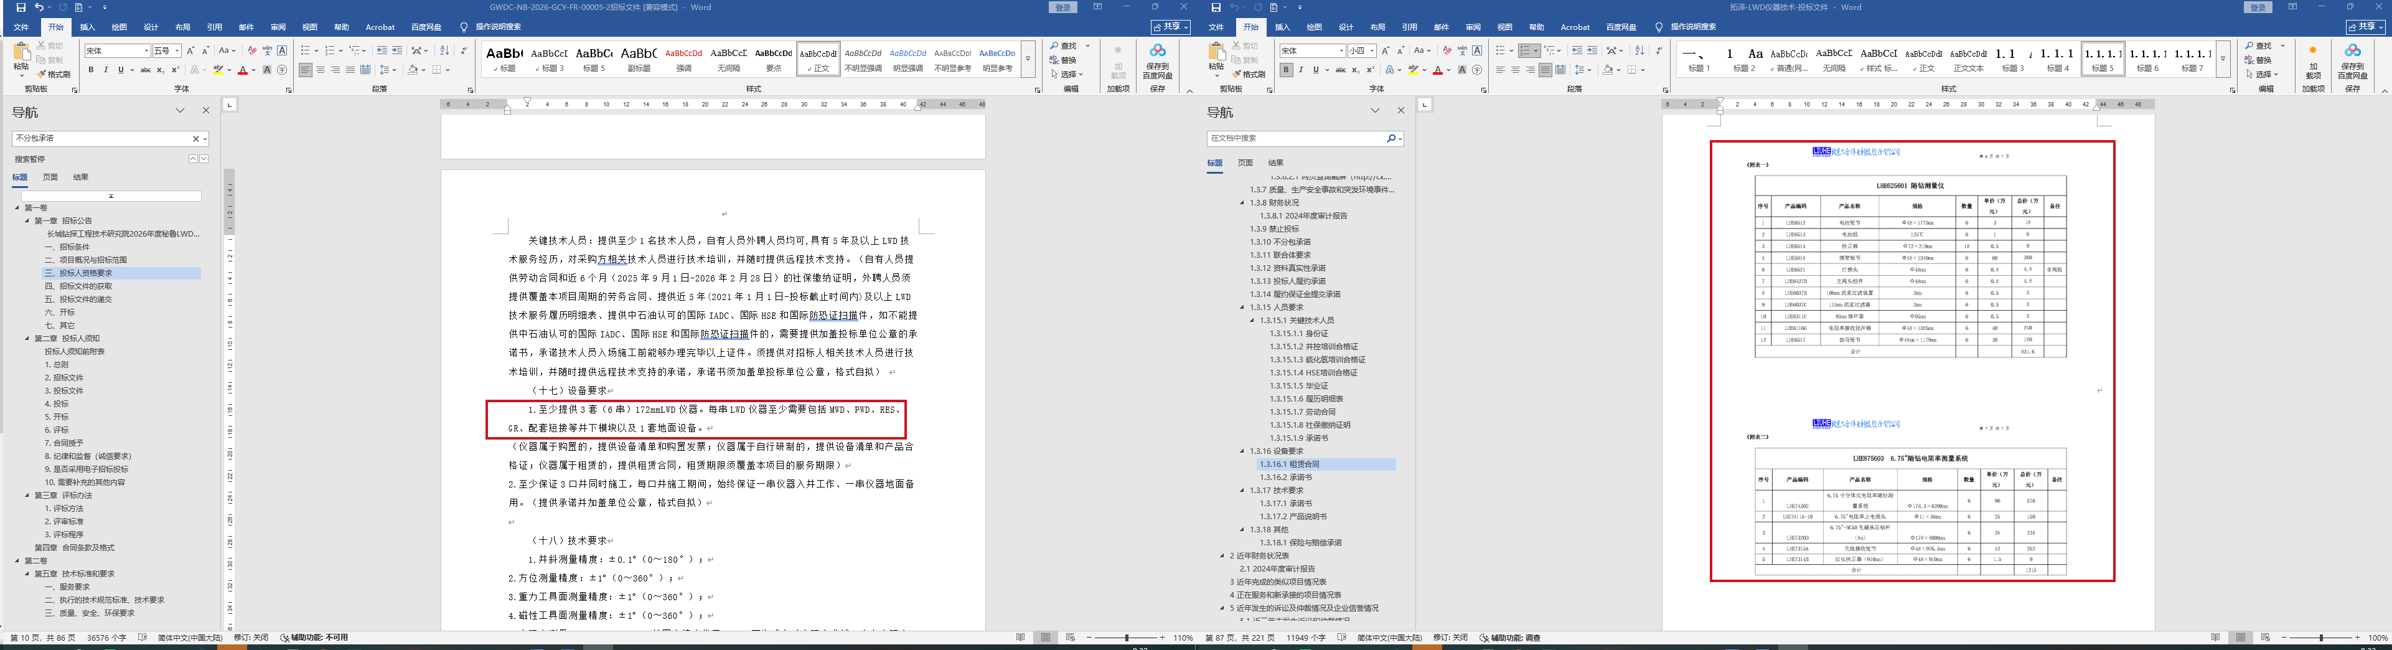This screenshot has width=2392, height=650.
Task: Click 登录 button in left Word window
Action: coord(1063,7)
